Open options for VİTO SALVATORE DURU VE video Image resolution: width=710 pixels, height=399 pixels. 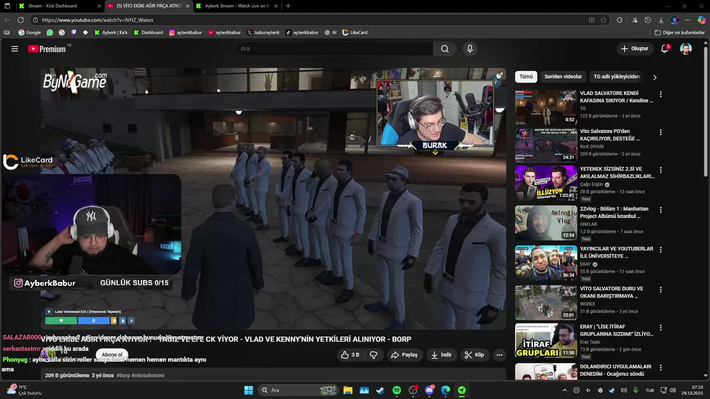[660, 290]
